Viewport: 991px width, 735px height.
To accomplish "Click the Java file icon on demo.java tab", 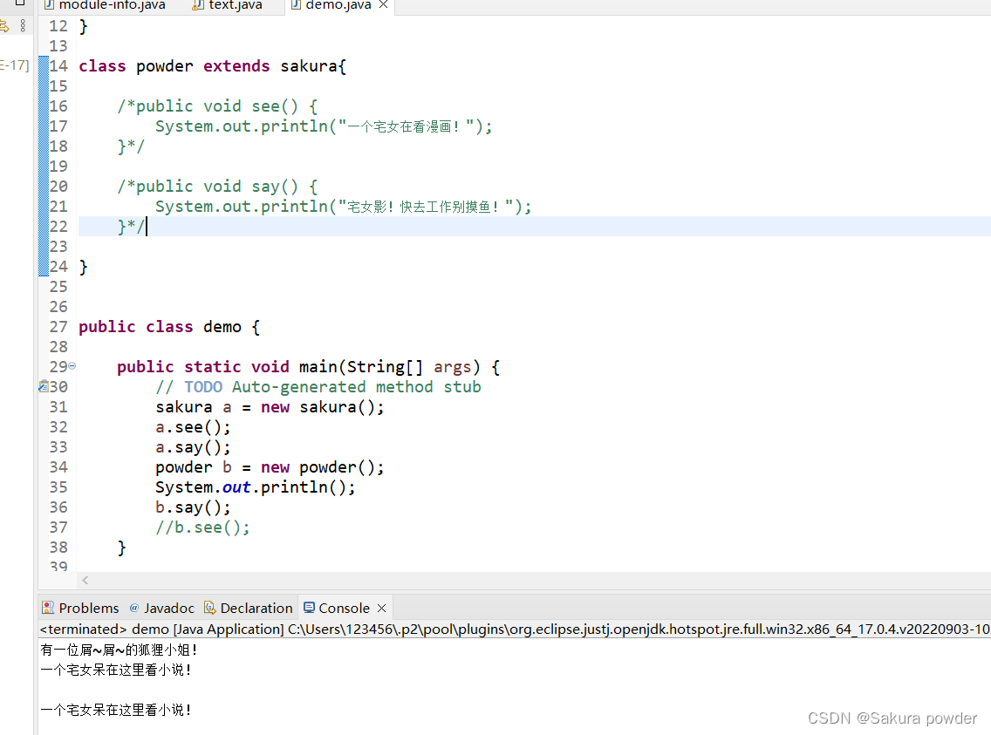I will [x=297, y=4].
